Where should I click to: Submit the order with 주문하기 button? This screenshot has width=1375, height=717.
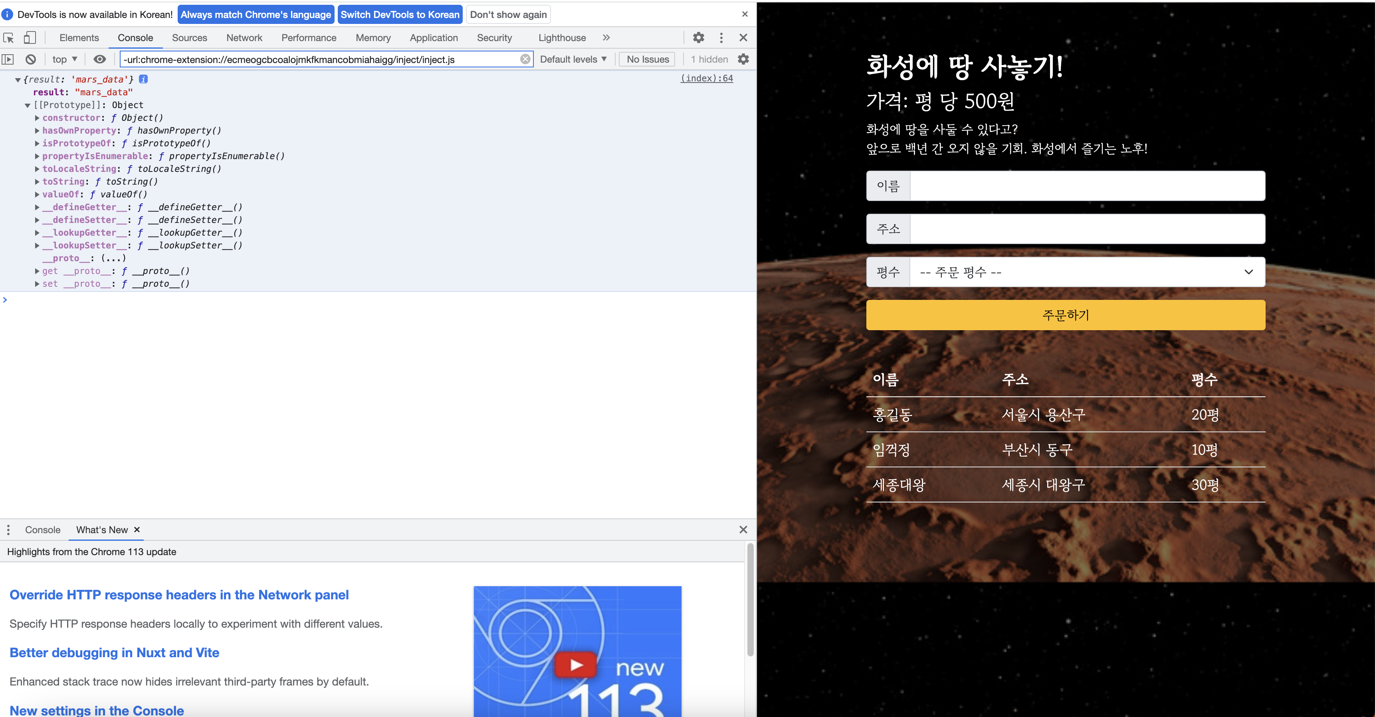click(x=1066, y=315)
